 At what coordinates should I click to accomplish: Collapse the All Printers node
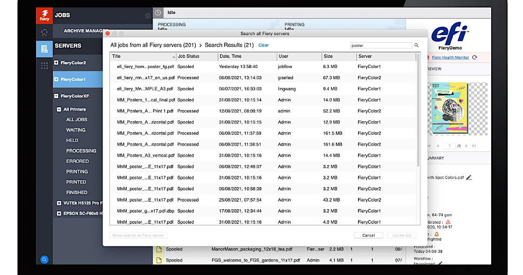(x=59, y=109)
